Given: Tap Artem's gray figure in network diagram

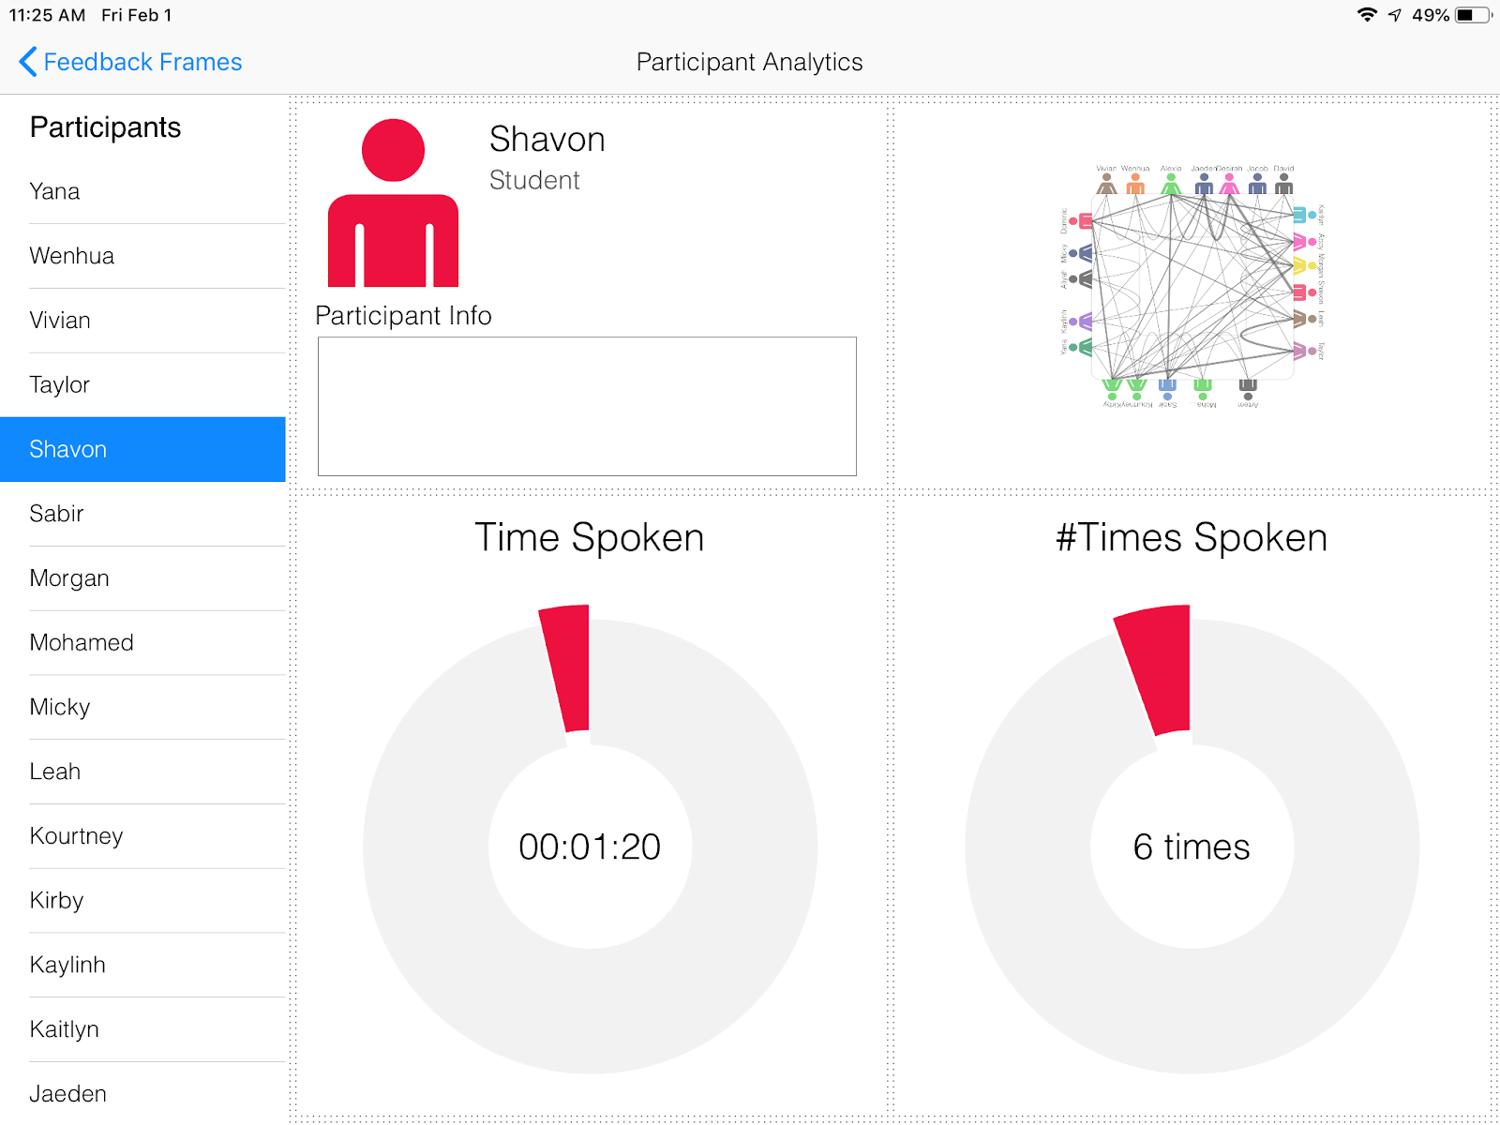Looking at the screenshot, I should tap(1248, 387).
